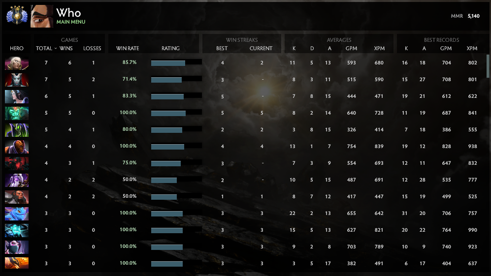Click the Invoker hero portrait in first row
Image resolution: width=491 pixels, height=276 pixels.
point(17,63)
